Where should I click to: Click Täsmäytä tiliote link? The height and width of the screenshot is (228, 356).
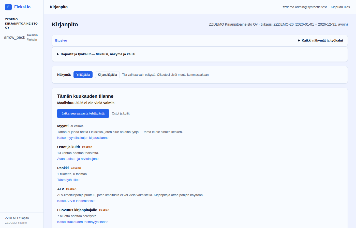[x=69, y=180]
